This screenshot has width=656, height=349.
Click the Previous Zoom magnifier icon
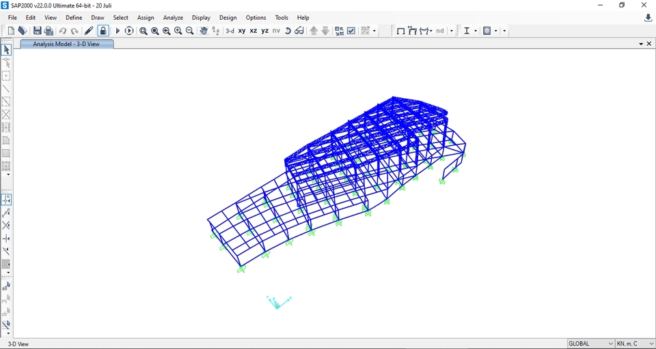click(167, 31)
